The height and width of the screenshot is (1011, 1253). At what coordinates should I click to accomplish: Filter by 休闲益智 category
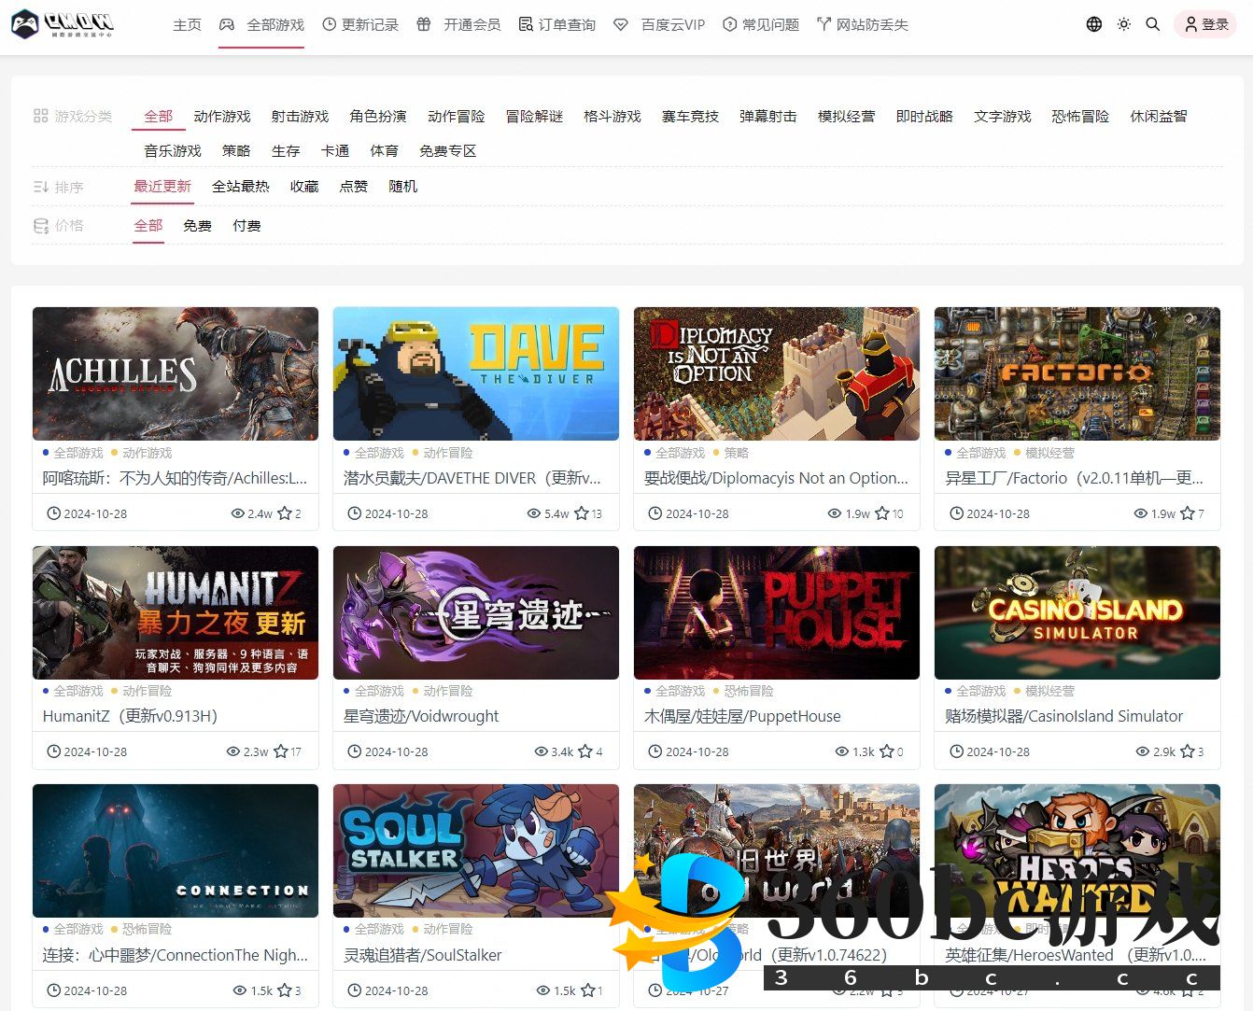tap(1159, 116)
